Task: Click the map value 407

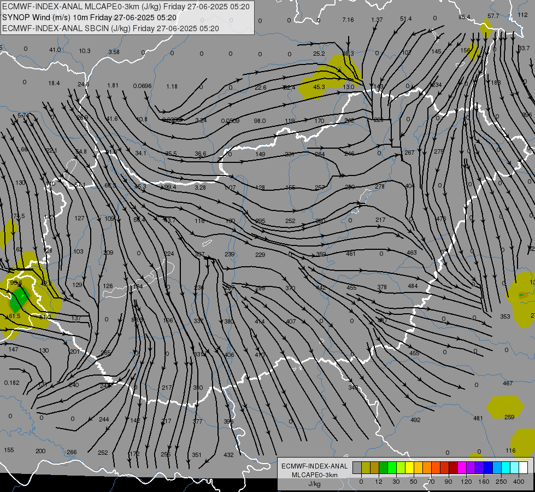Action: 291,321
